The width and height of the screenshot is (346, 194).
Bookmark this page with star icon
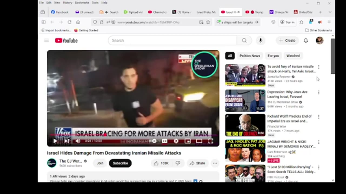click(208, 22)
